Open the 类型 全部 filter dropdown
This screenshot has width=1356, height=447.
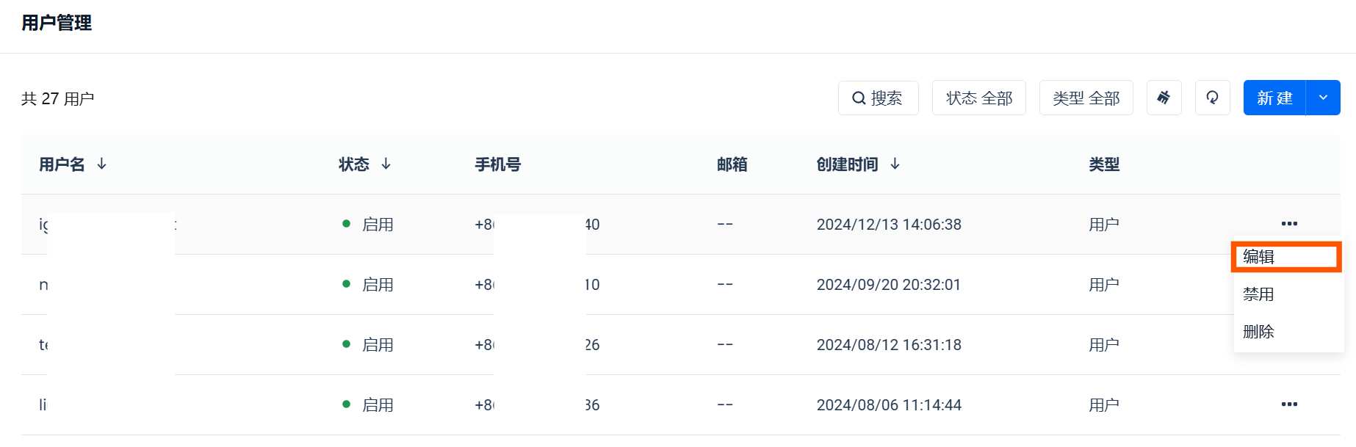1086,98
